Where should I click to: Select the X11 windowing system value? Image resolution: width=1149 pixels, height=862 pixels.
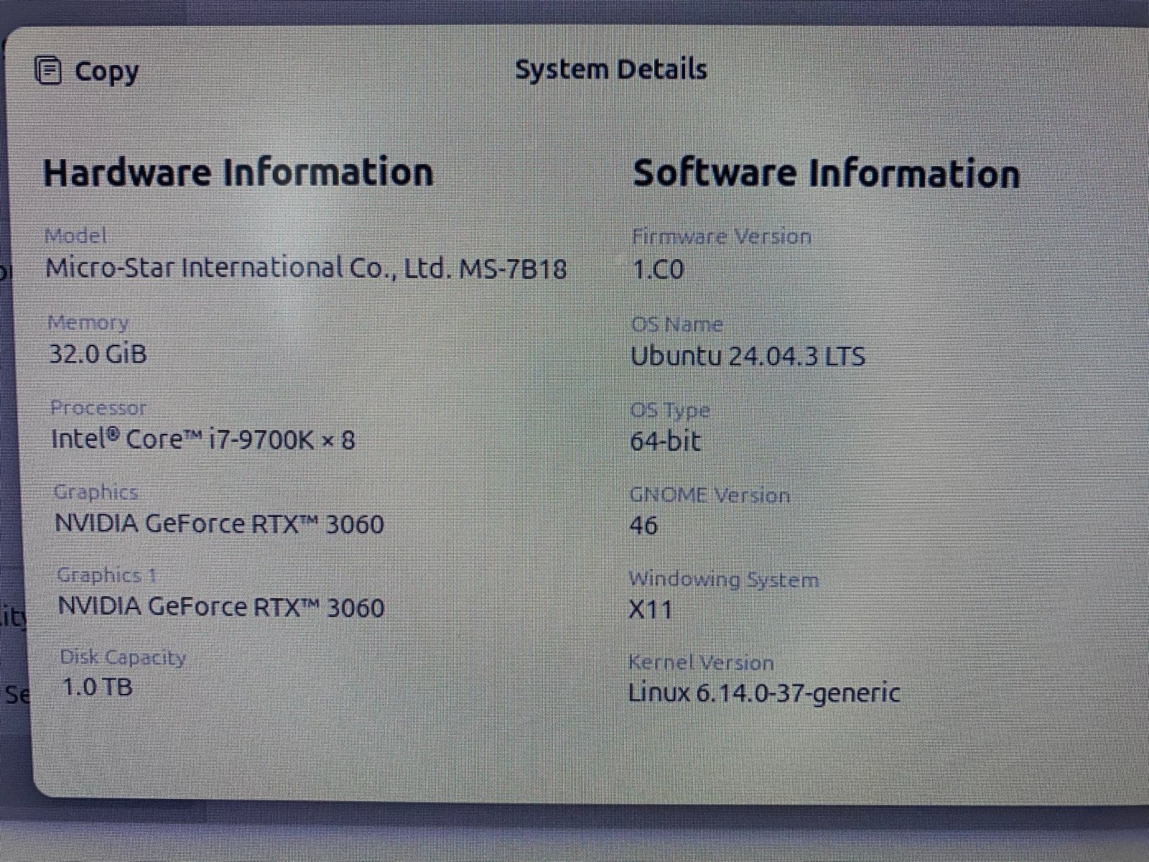click(651, 610)
